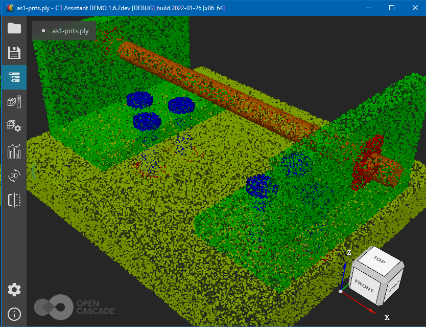The image size is (426, 327).
Task: Click the app icon in title bar
Action: [x=8, y=8]
